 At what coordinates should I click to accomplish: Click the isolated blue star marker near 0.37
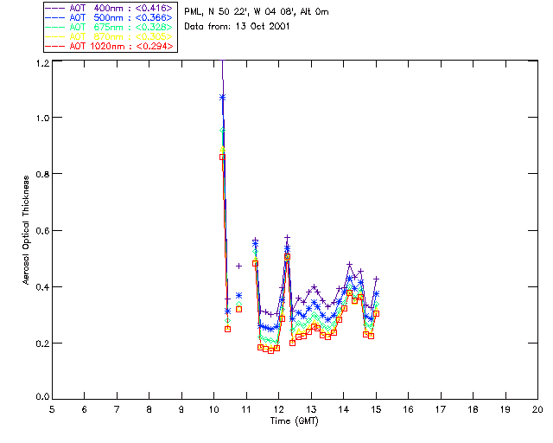(x=238, y=295)
